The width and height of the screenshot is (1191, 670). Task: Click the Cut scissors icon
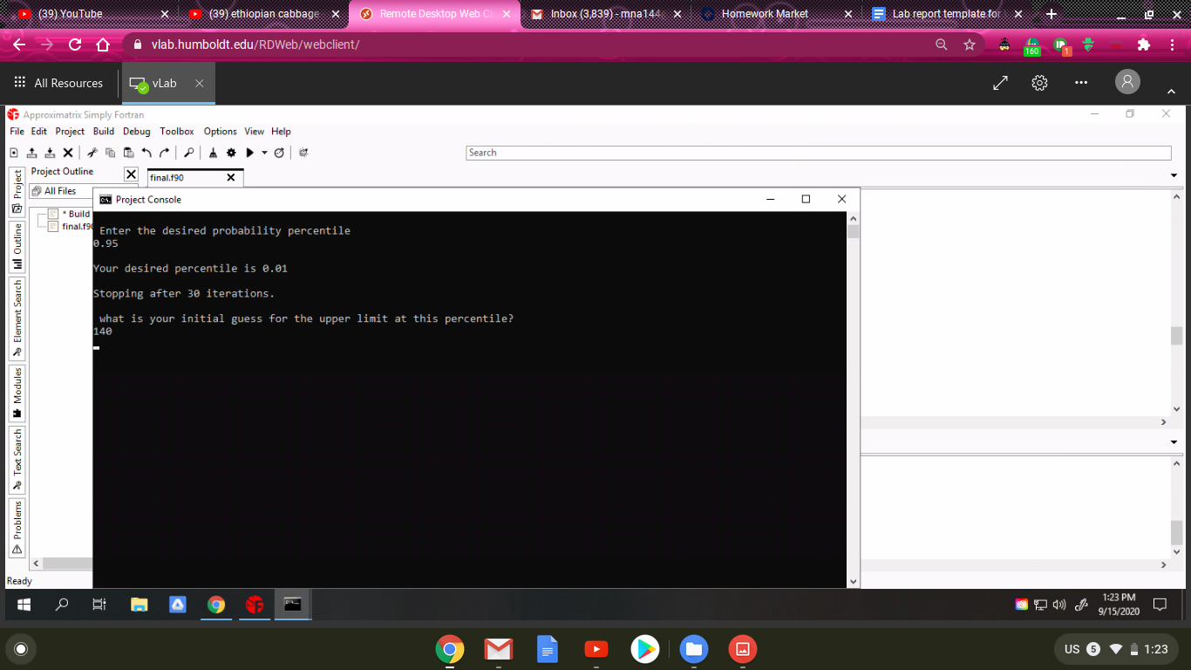[x=92, y=153]
